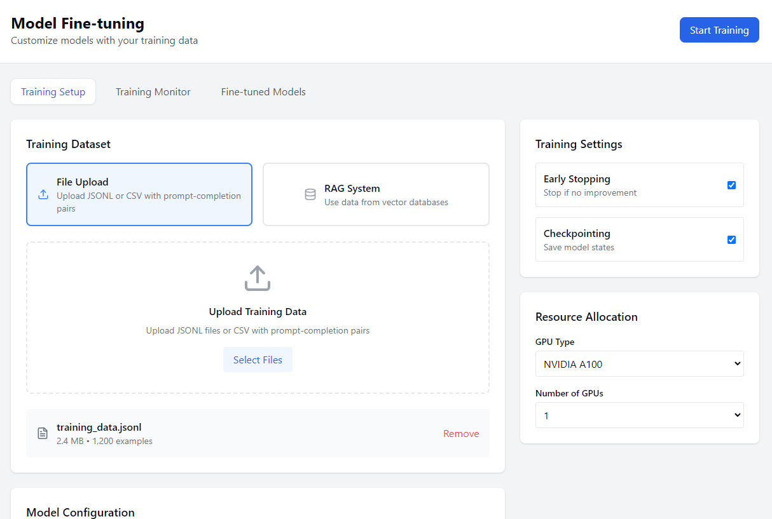Select the Training Setup tab

(x=53, y=92)
